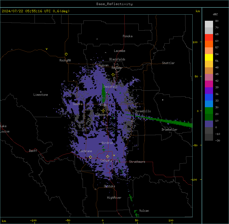
Task: Select the indigo 0-10 dBZ legend swatch
Action: pyautogui.click(x=209, y=124)
